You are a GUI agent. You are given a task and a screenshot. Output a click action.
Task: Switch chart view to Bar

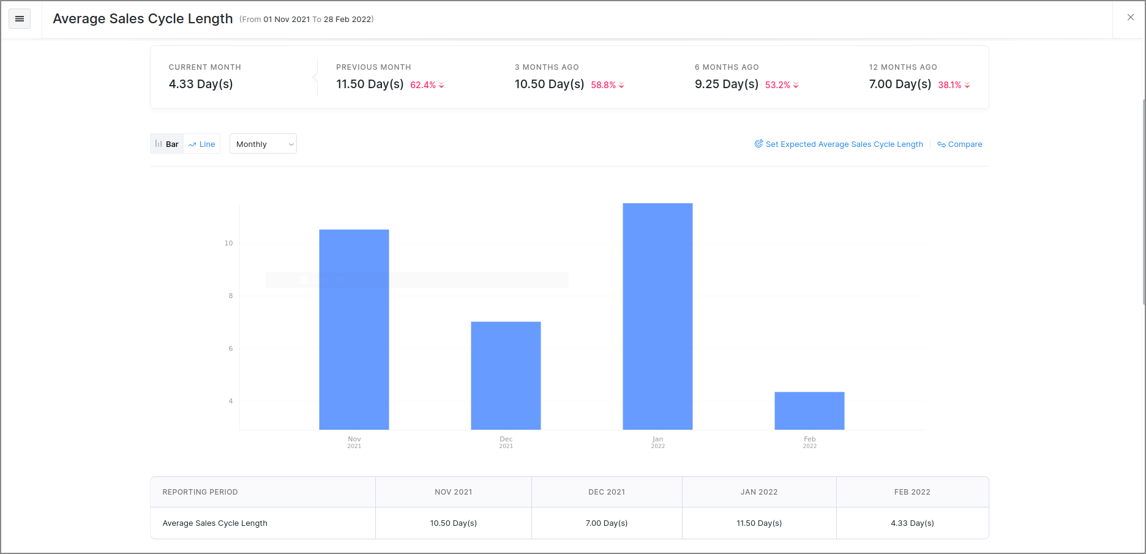pyautogui.click(x=167, y=144)
